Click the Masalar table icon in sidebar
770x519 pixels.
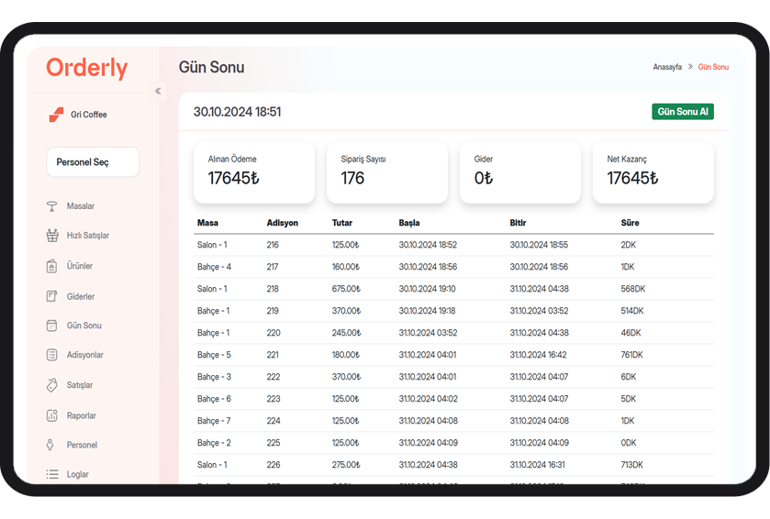[x=52, y=206]
